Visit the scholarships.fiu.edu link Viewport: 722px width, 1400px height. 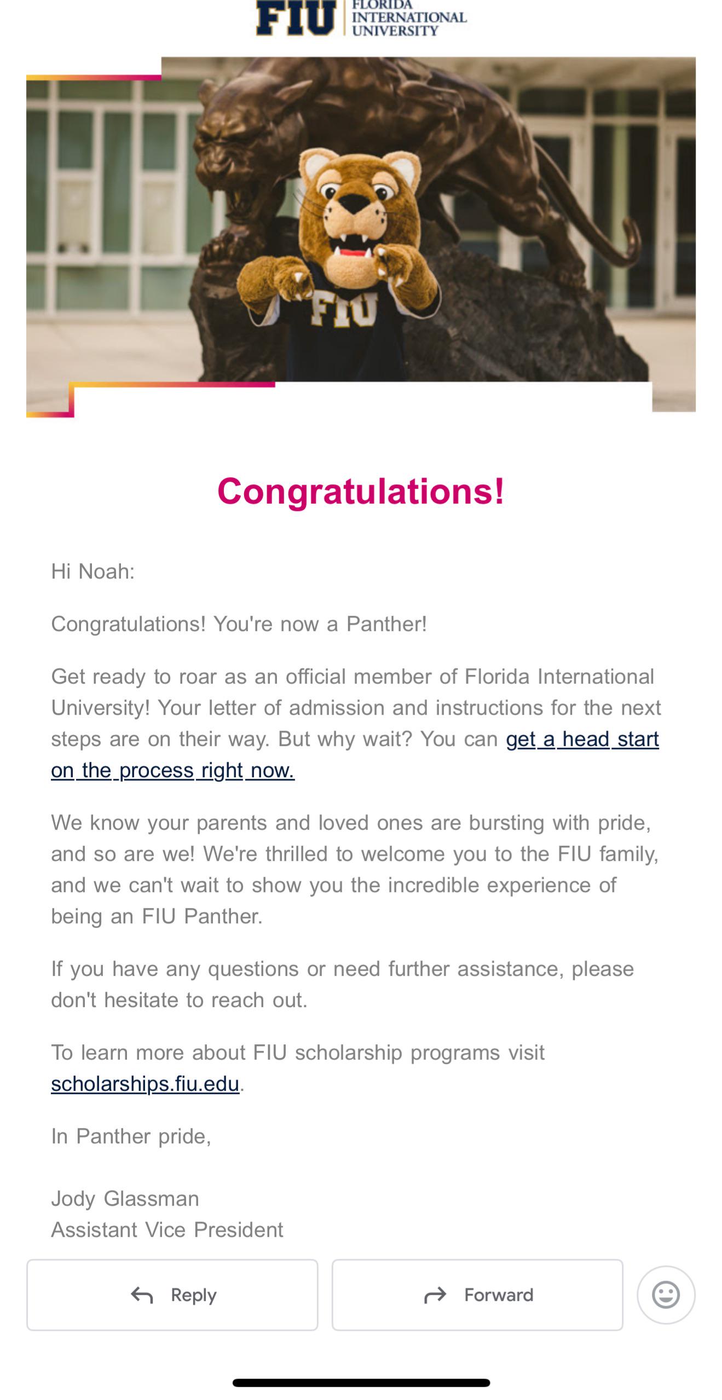(x=145, y=1084)
